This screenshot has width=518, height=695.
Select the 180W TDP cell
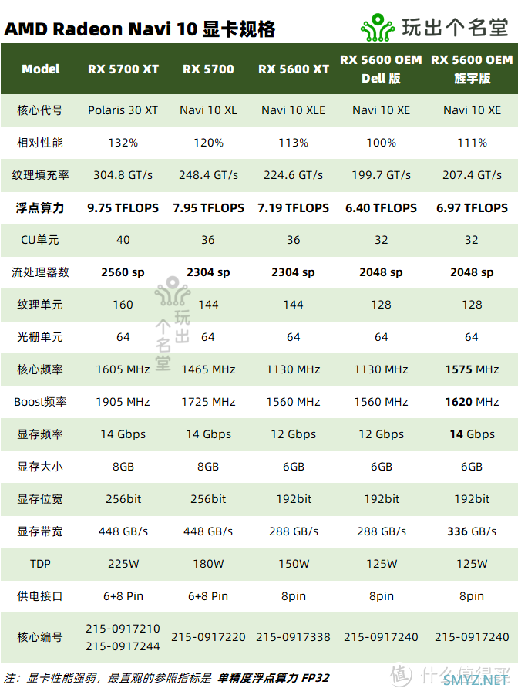(208, 564)
